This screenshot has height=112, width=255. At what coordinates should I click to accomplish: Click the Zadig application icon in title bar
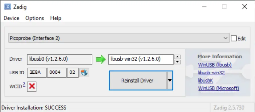[7, 7]
